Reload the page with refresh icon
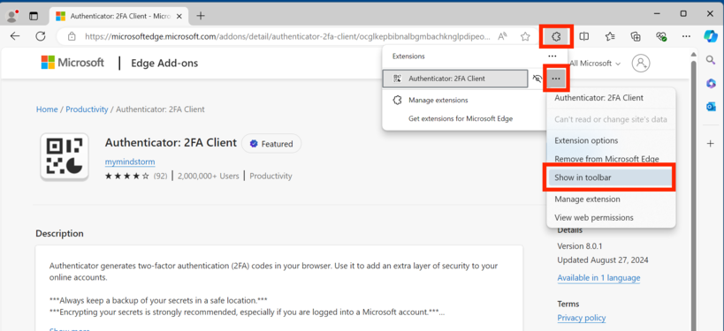Image resolution: width=724 pixels, height=331 pixels. coord(41,36)
